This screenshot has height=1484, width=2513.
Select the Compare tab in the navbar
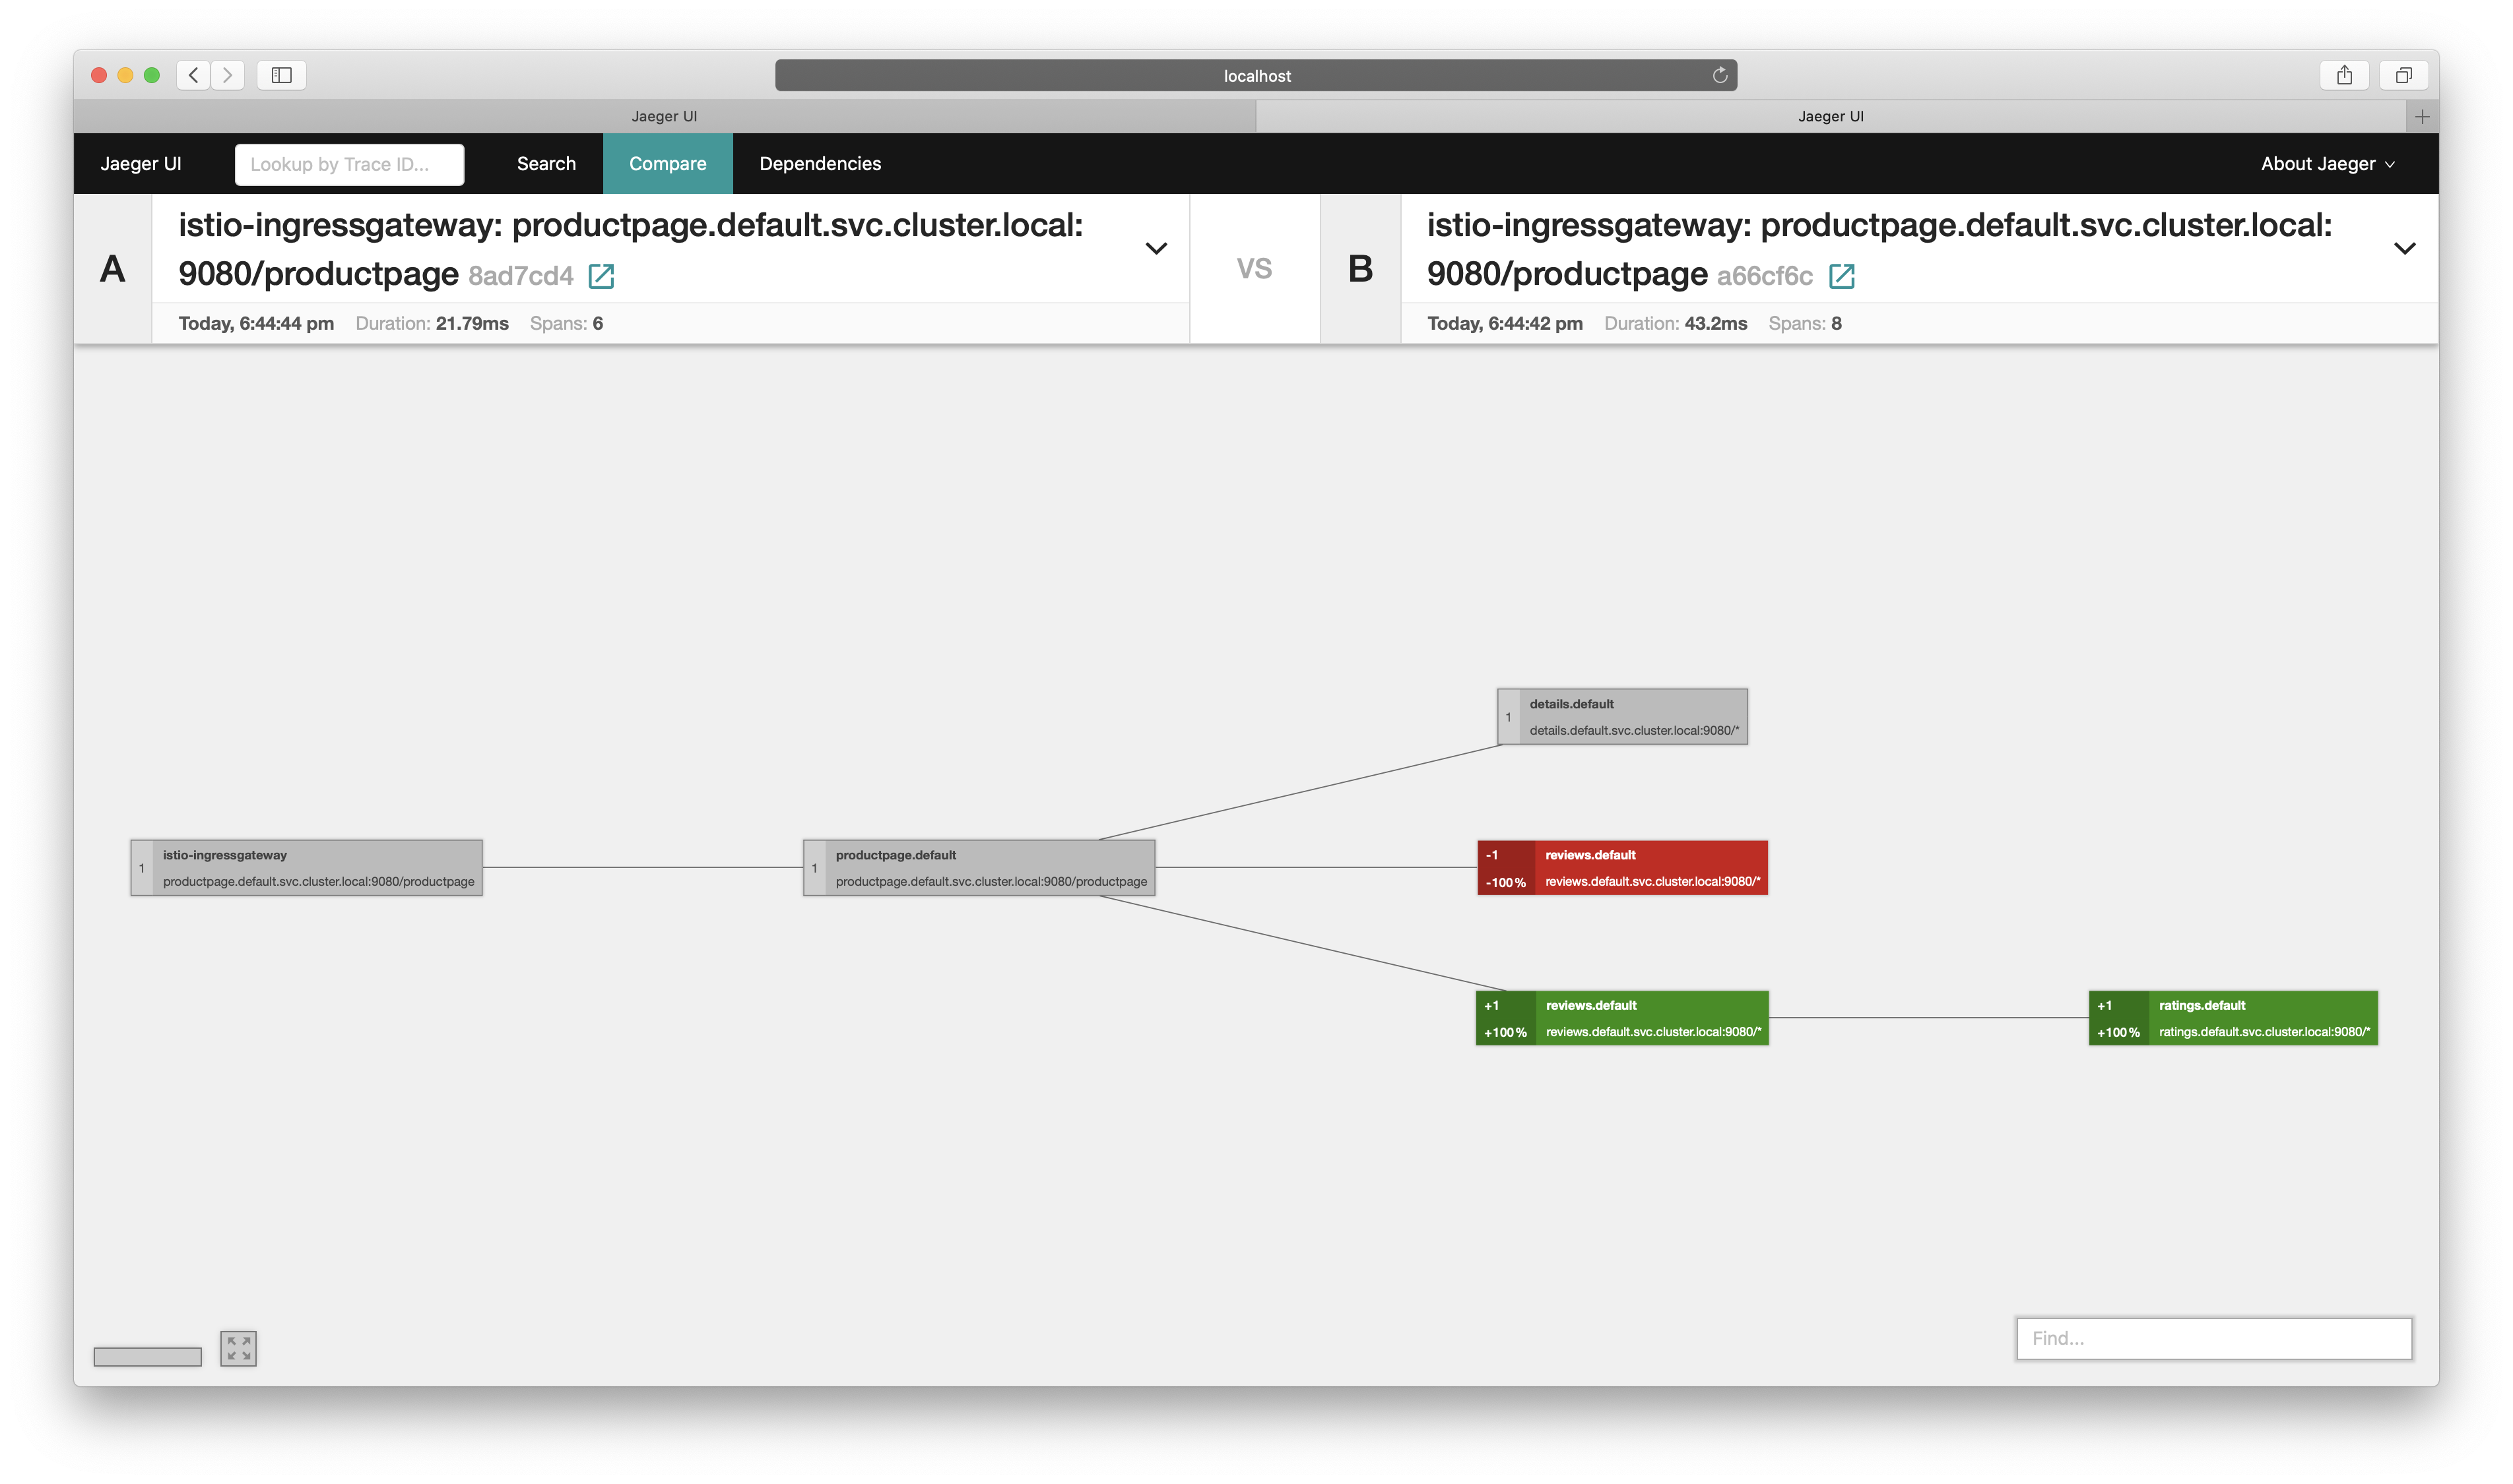click(667, 163)
